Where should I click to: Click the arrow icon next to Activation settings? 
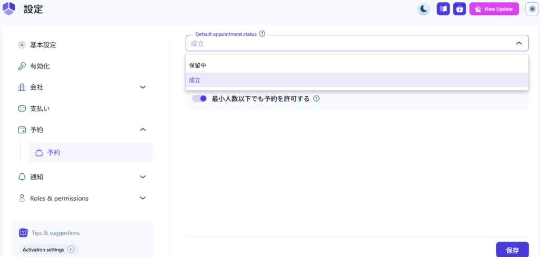(x=71, y=249)
